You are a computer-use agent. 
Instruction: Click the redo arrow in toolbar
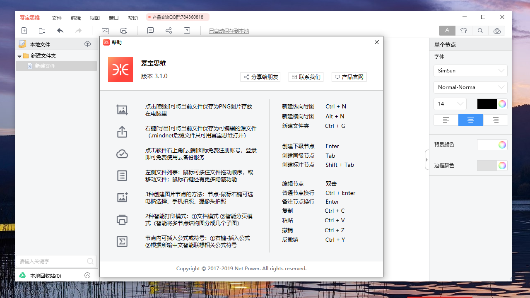tap(79, 31)
